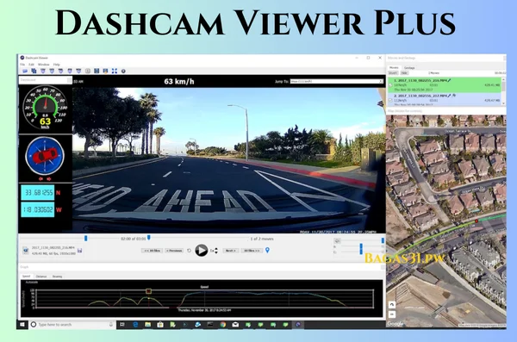This screenshot has width=517, height=342.
Task: Click the blue map pin geotag icon
Action: pyautogui.click(x=267, y=251)
